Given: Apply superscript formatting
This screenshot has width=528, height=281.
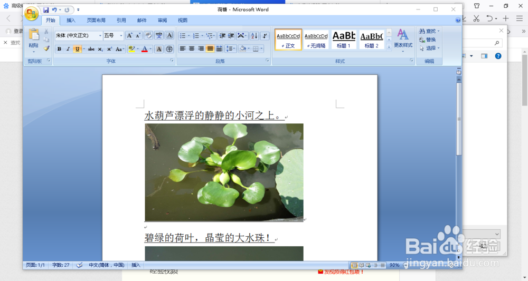Looking at the screenshot, I should pos(109,49).
